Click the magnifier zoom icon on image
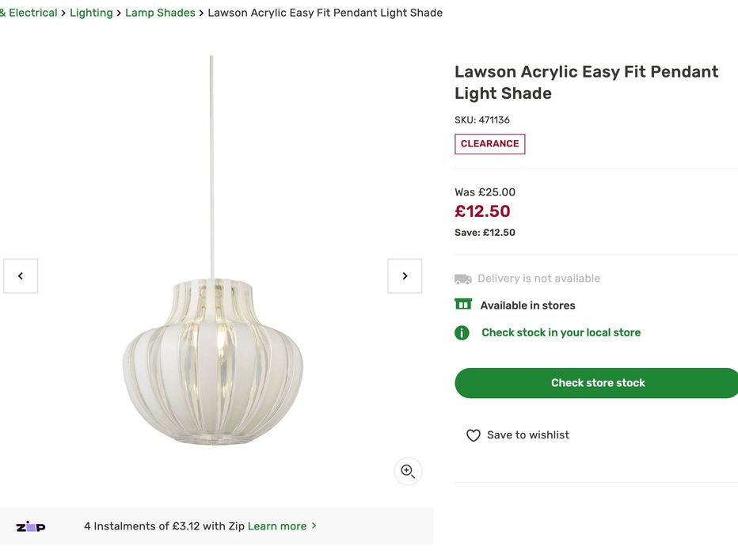 coord(408,472)
